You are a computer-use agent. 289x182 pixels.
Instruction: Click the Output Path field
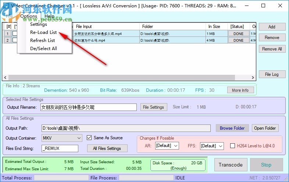(126, 128)
